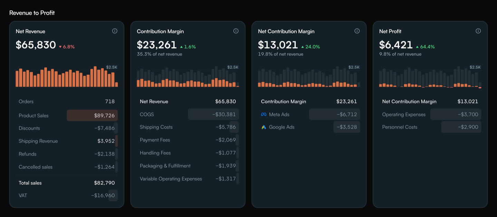Select the Operating Expenses row label

[404, 115]
